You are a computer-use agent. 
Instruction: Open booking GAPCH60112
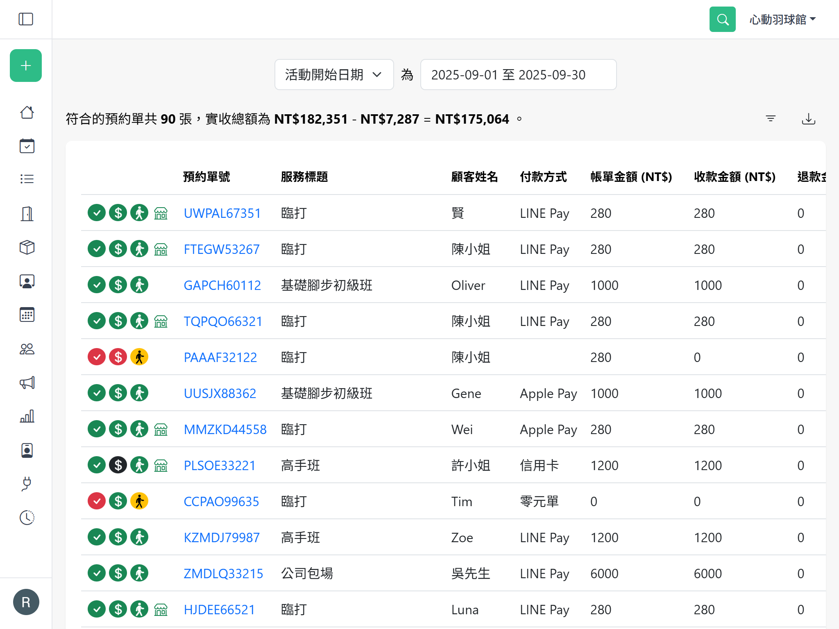point(222,285)
